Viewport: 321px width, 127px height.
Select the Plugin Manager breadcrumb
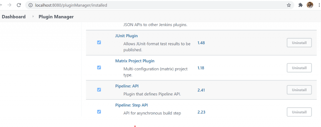(56, 17)
